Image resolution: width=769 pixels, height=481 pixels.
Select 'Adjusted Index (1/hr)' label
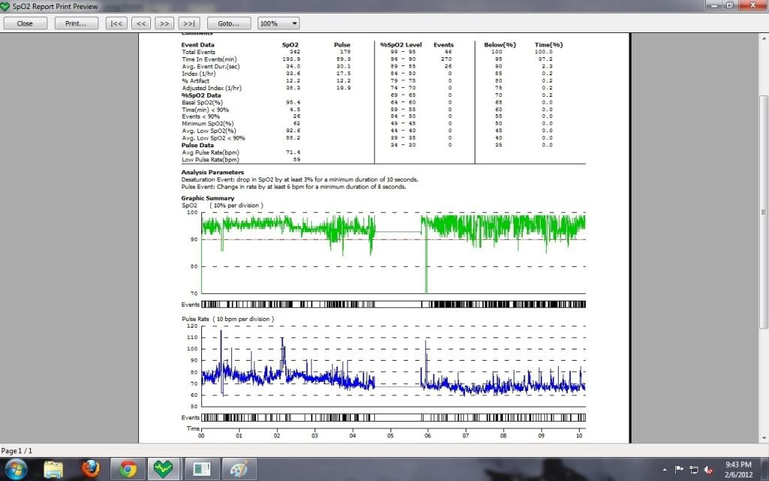click(x=211, y=89)
